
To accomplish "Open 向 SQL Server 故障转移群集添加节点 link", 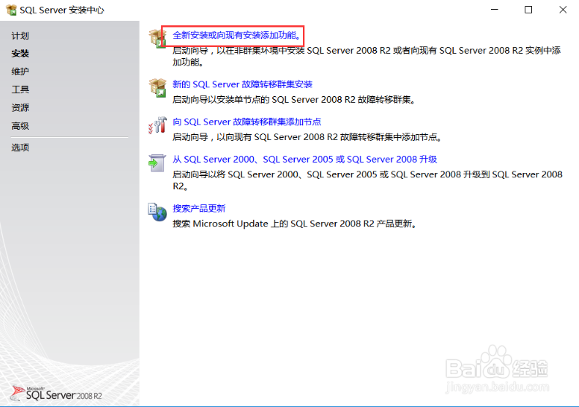I will [247, 122].
